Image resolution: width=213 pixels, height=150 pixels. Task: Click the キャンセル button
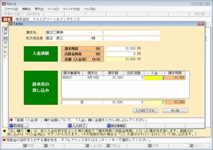point(175,111)
